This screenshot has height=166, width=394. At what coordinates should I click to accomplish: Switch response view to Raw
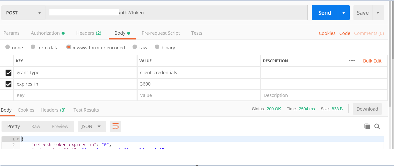pyautogui.click(x=35, y=126)
